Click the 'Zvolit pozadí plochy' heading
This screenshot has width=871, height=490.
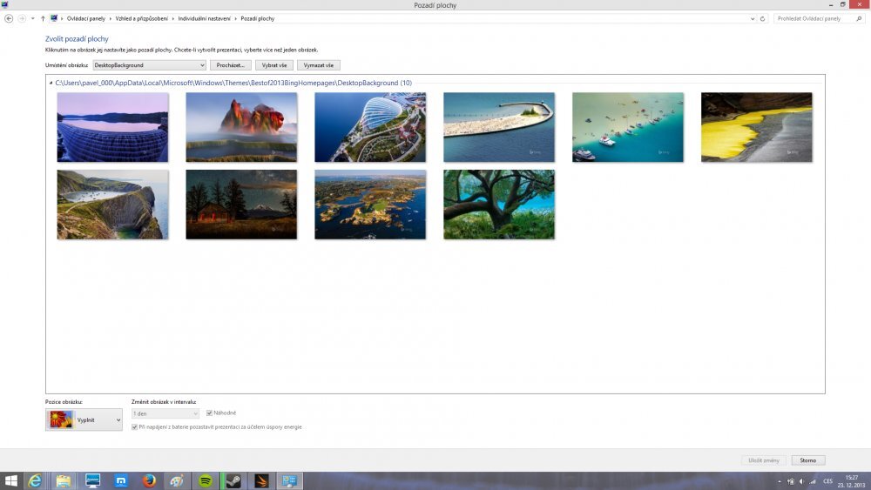pos(77,39)
